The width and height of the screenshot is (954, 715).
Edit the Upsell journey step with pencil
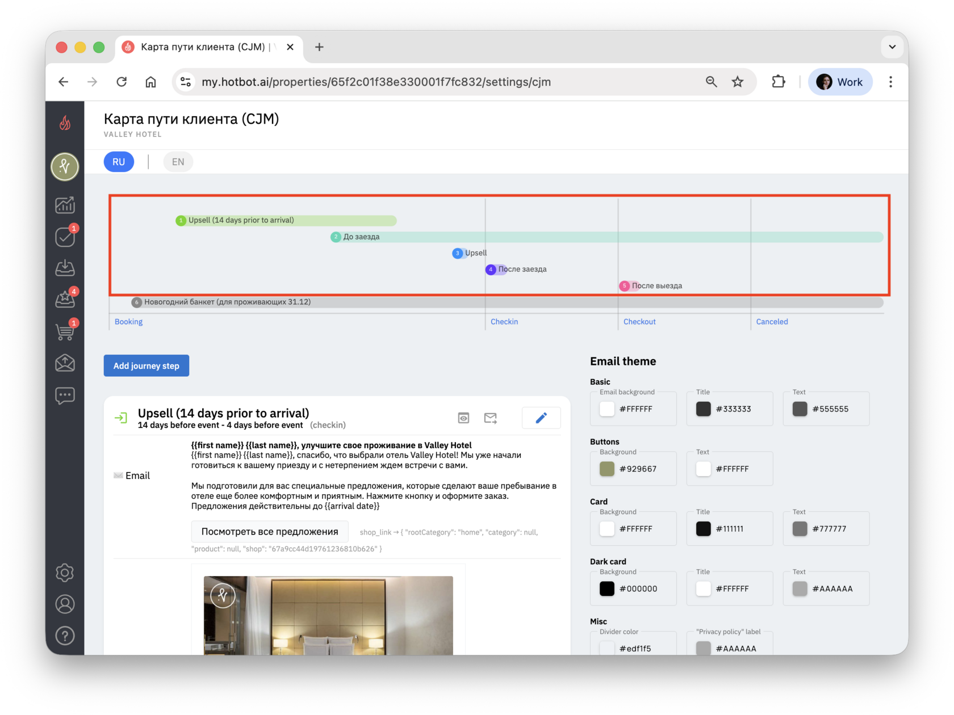[x=541, y=418]
